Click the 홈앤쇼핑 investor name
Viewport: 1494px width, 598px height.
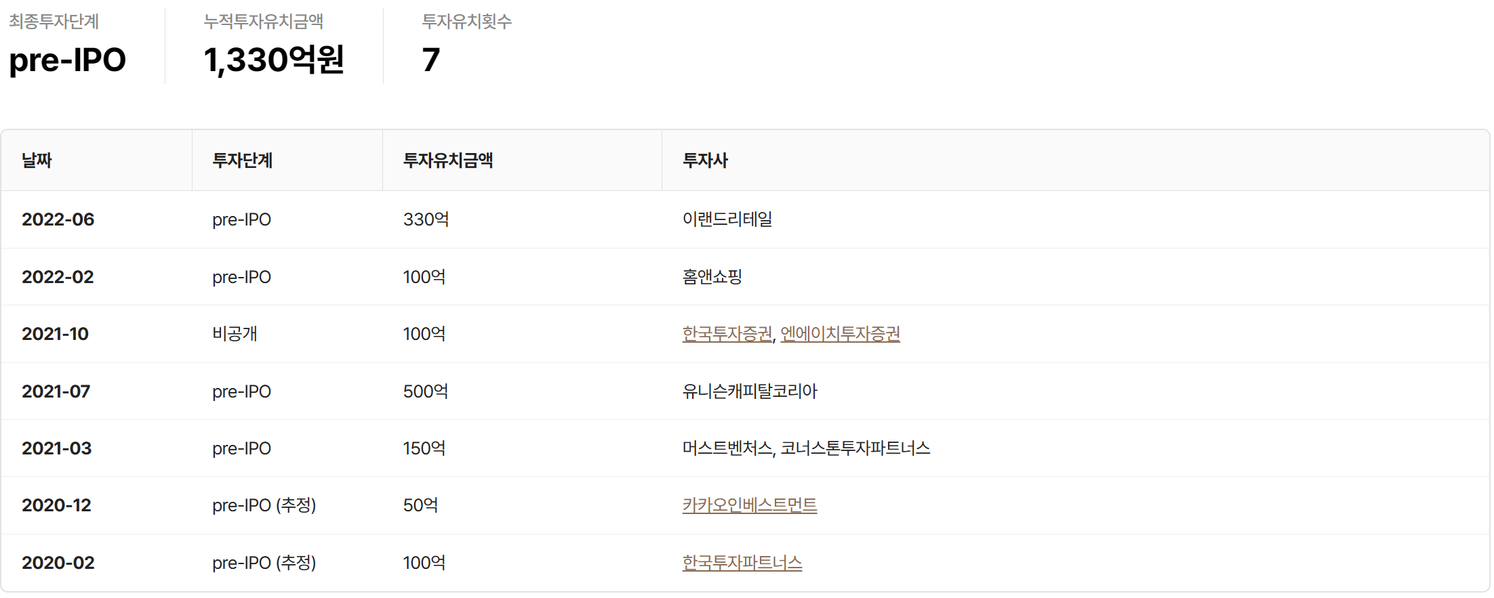click(x=712, y=277)
